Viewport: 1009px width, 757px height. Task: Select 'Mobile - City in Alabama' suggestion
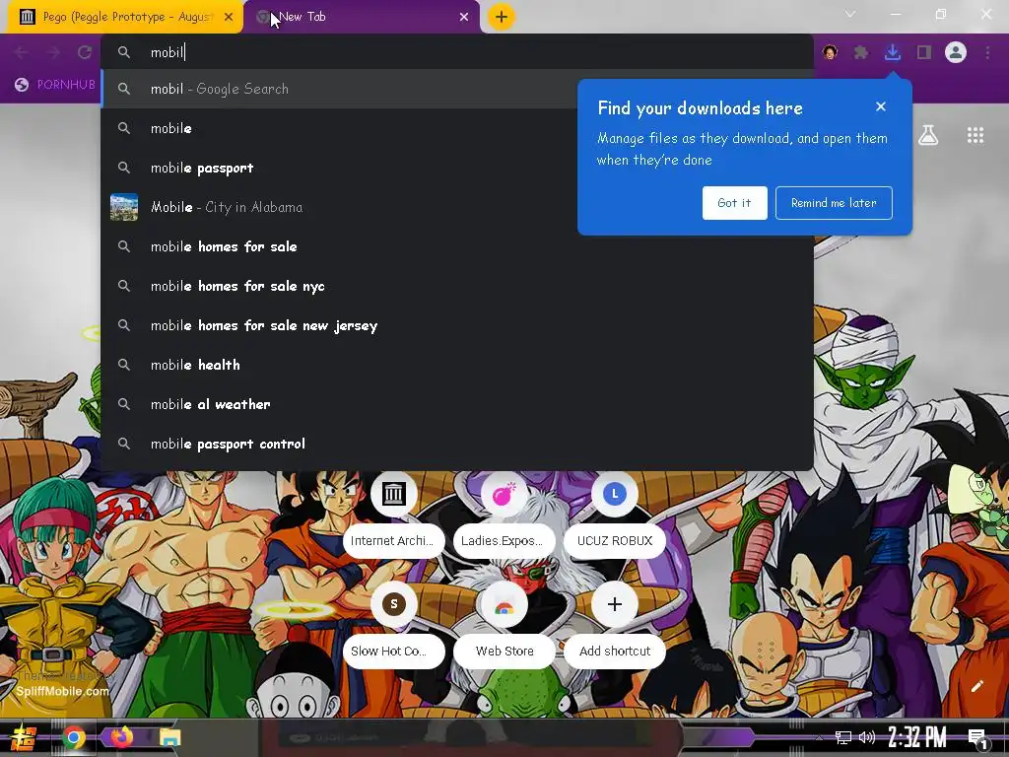(x=457, y=207)
